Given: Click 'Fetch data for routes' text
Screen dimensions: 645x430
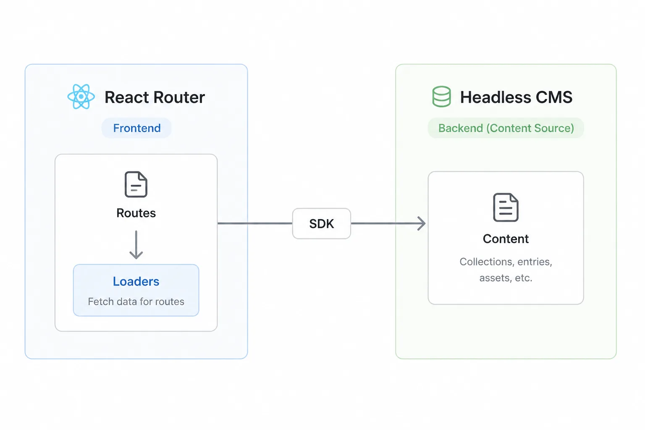Looking at the screenshot, I should click(136, 302).
